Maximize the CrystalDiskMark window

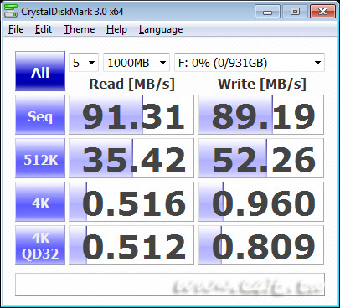tap(295, 12)
